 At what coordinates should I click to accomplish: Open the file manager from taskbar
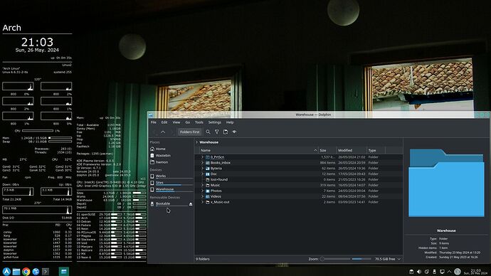tap(16, 271)
